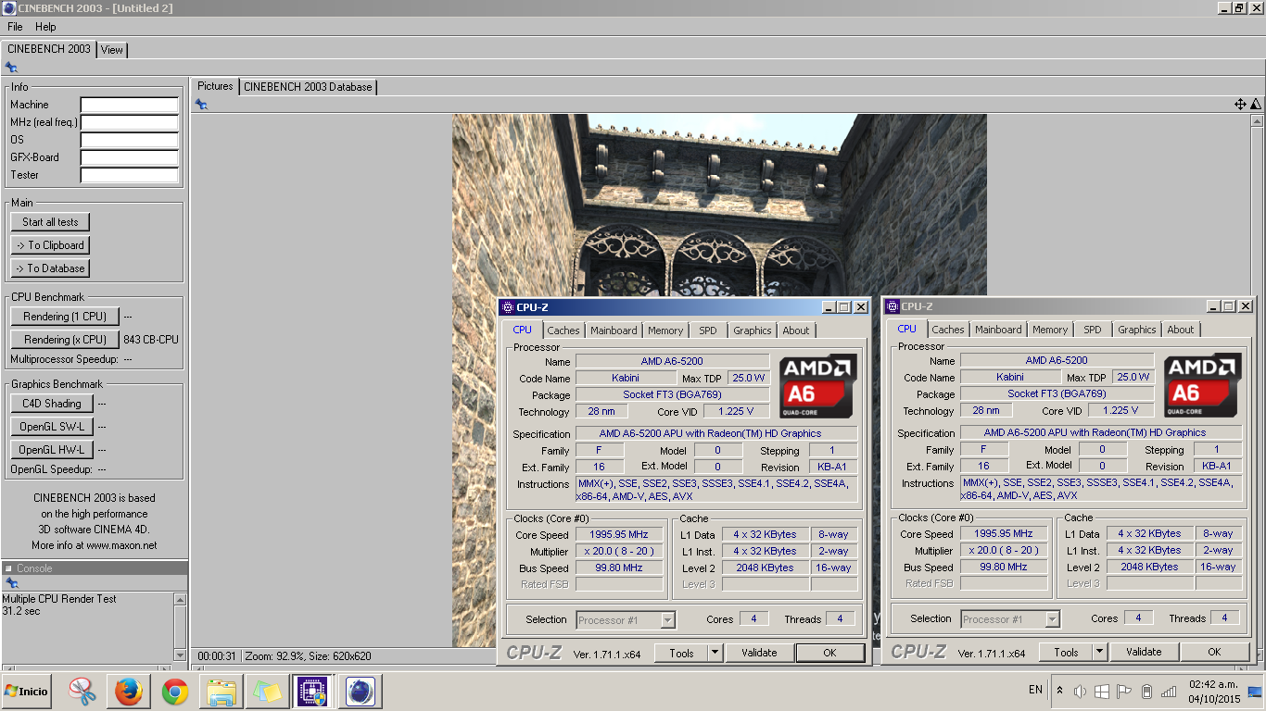This screenshot has height=711, width=1266.
Task: Switch to CINEBENCH via its taskbar icon
Action: tap(360, 692)
